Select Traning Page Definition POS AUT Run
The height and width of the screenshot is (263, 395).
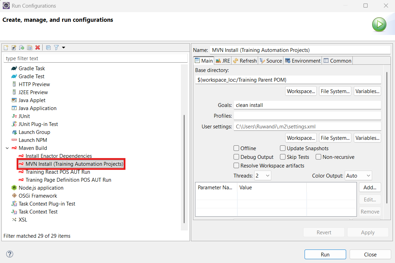coord(68,180)
